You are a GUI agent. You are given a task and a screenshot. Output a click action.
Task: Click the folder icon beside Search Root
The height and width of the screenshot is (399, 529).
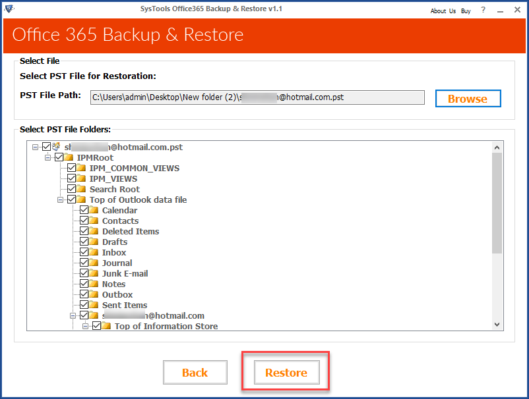(81, 189)
